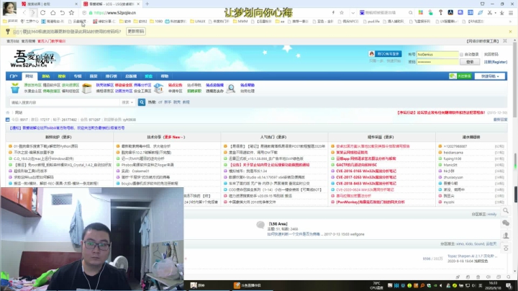Click the taskbar clock showing 16:33
This screenshot has width=518, height=291.
(493, 285)
